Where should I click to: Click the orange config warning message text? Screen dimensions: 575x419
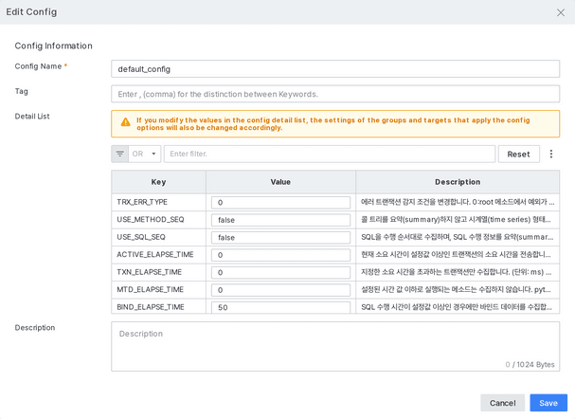pyautogui.click(x=333, y=124)
